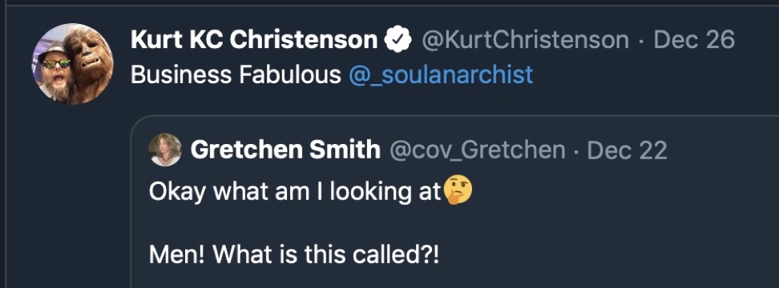Image resolution: width=779 pixels, height=288 pixels.
Task: Open the Kurt KC Christenson display name
Action: coord(254,40)
